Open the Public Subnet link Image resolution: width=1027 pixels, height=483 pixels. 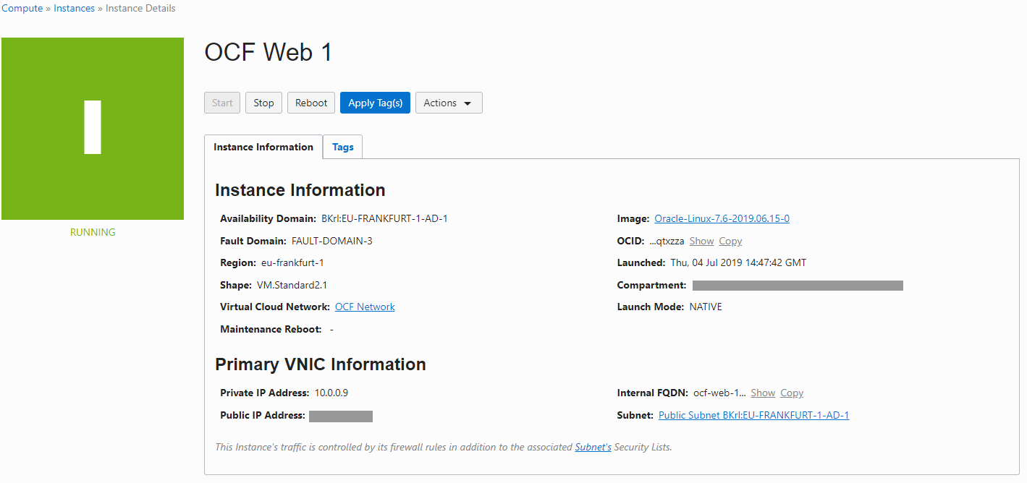pyautogui.click(x=753, y=415)
